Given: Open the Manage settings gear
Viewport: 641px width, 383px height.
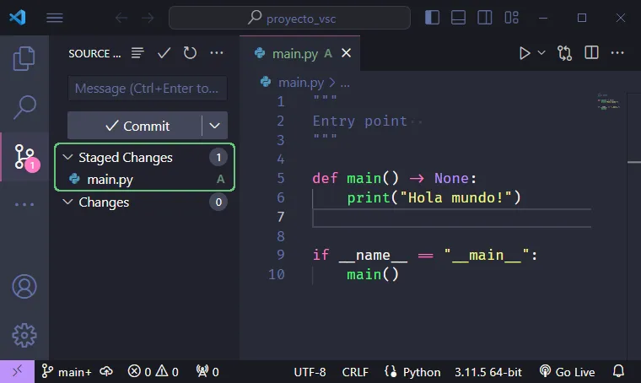Looking at the screenshot, I should 24,335.
